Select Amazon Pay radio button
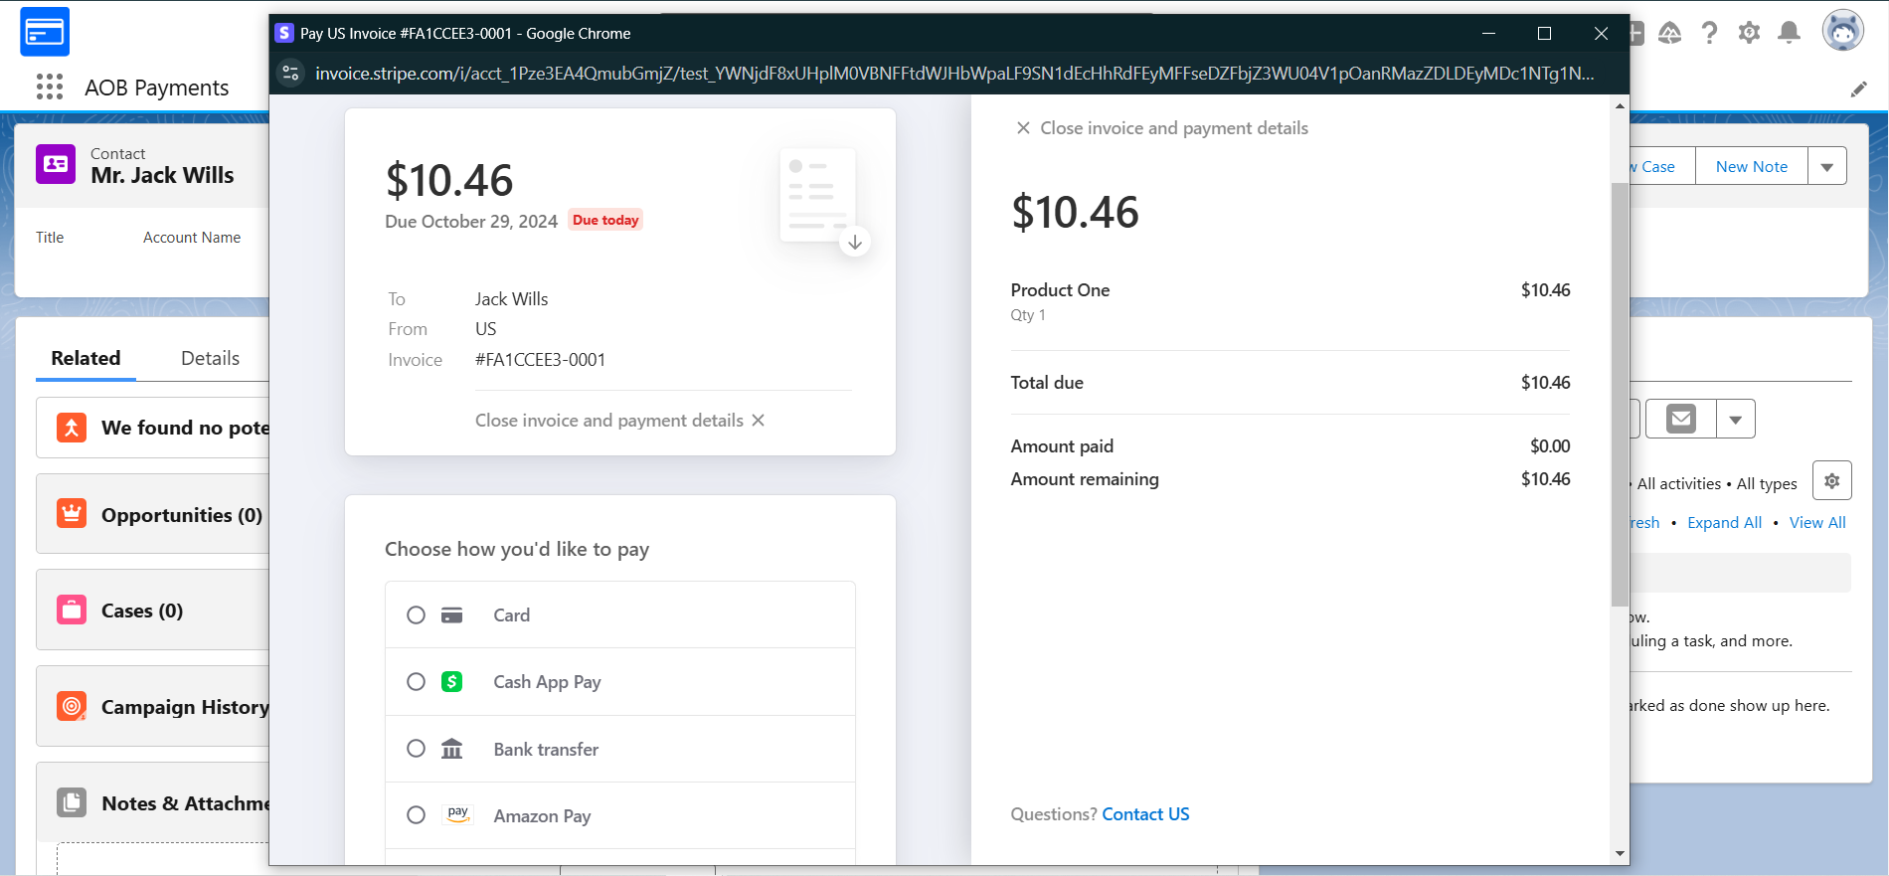The image size is (1889, 876). 417,815
